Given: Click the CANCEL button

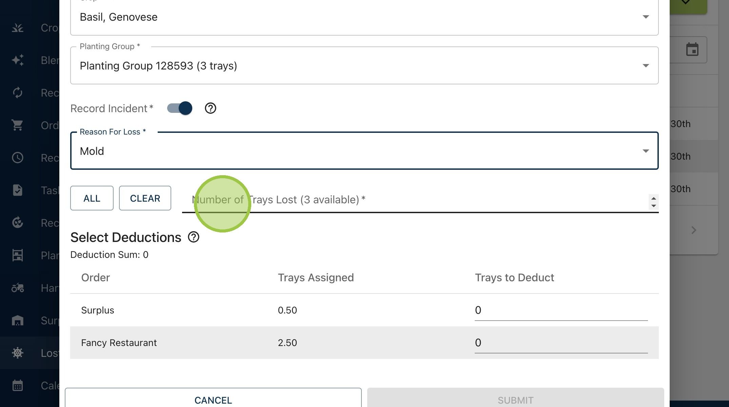Looking at the screenshot, I should [213, 398].
